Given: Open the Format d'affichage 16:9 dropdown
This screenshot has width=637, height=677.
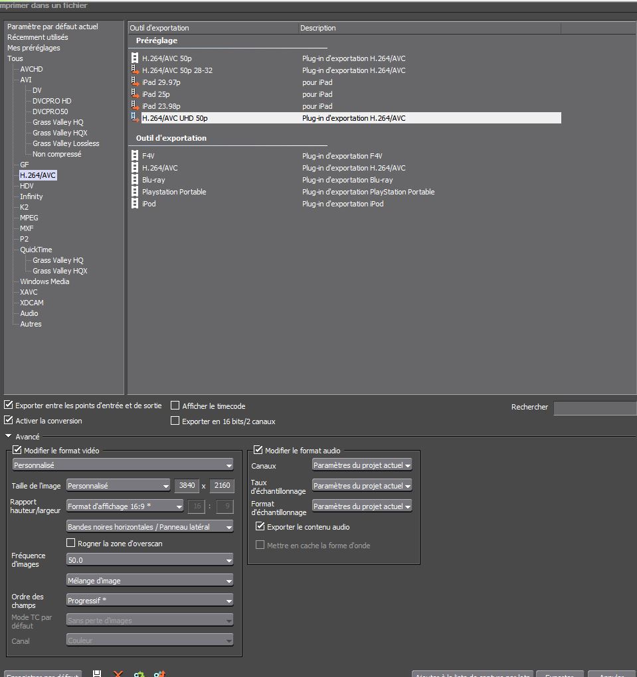Looking at the screenshot, I should (x=125, y=506).
